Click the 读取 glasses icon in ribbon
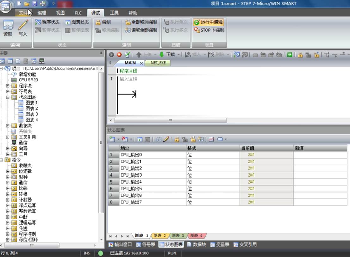The image size is (350, 257). [x=8, y=28]
